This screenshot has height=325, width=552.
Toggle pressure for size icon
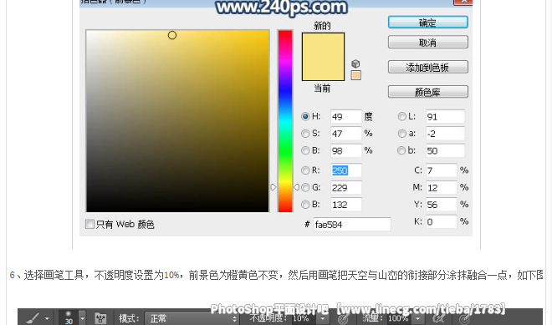[464, 318]
